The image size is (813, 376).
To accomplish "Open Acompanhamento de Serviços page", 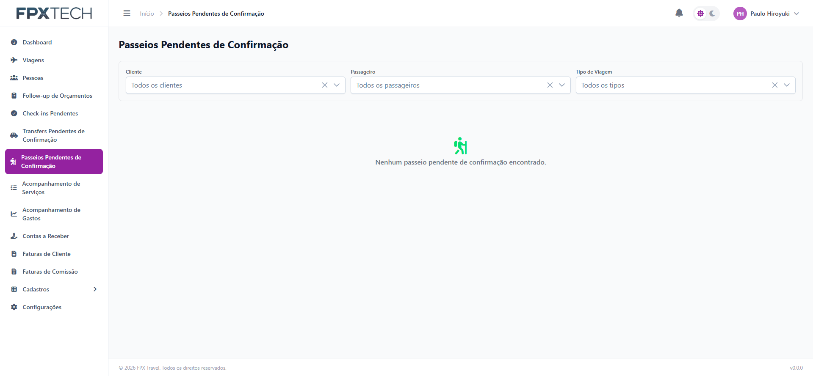I will (54, 188).
